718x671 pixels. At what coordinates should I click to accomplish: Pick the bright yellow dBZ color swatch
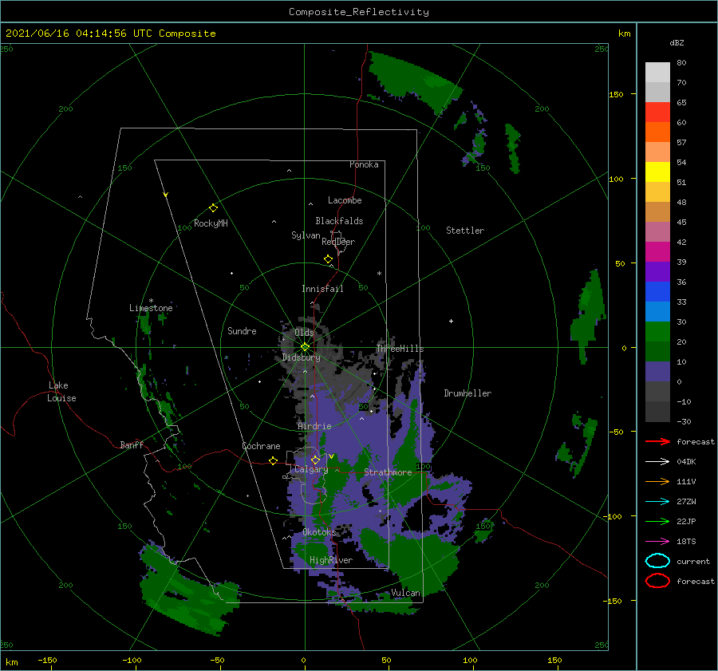tap(657, 172)
